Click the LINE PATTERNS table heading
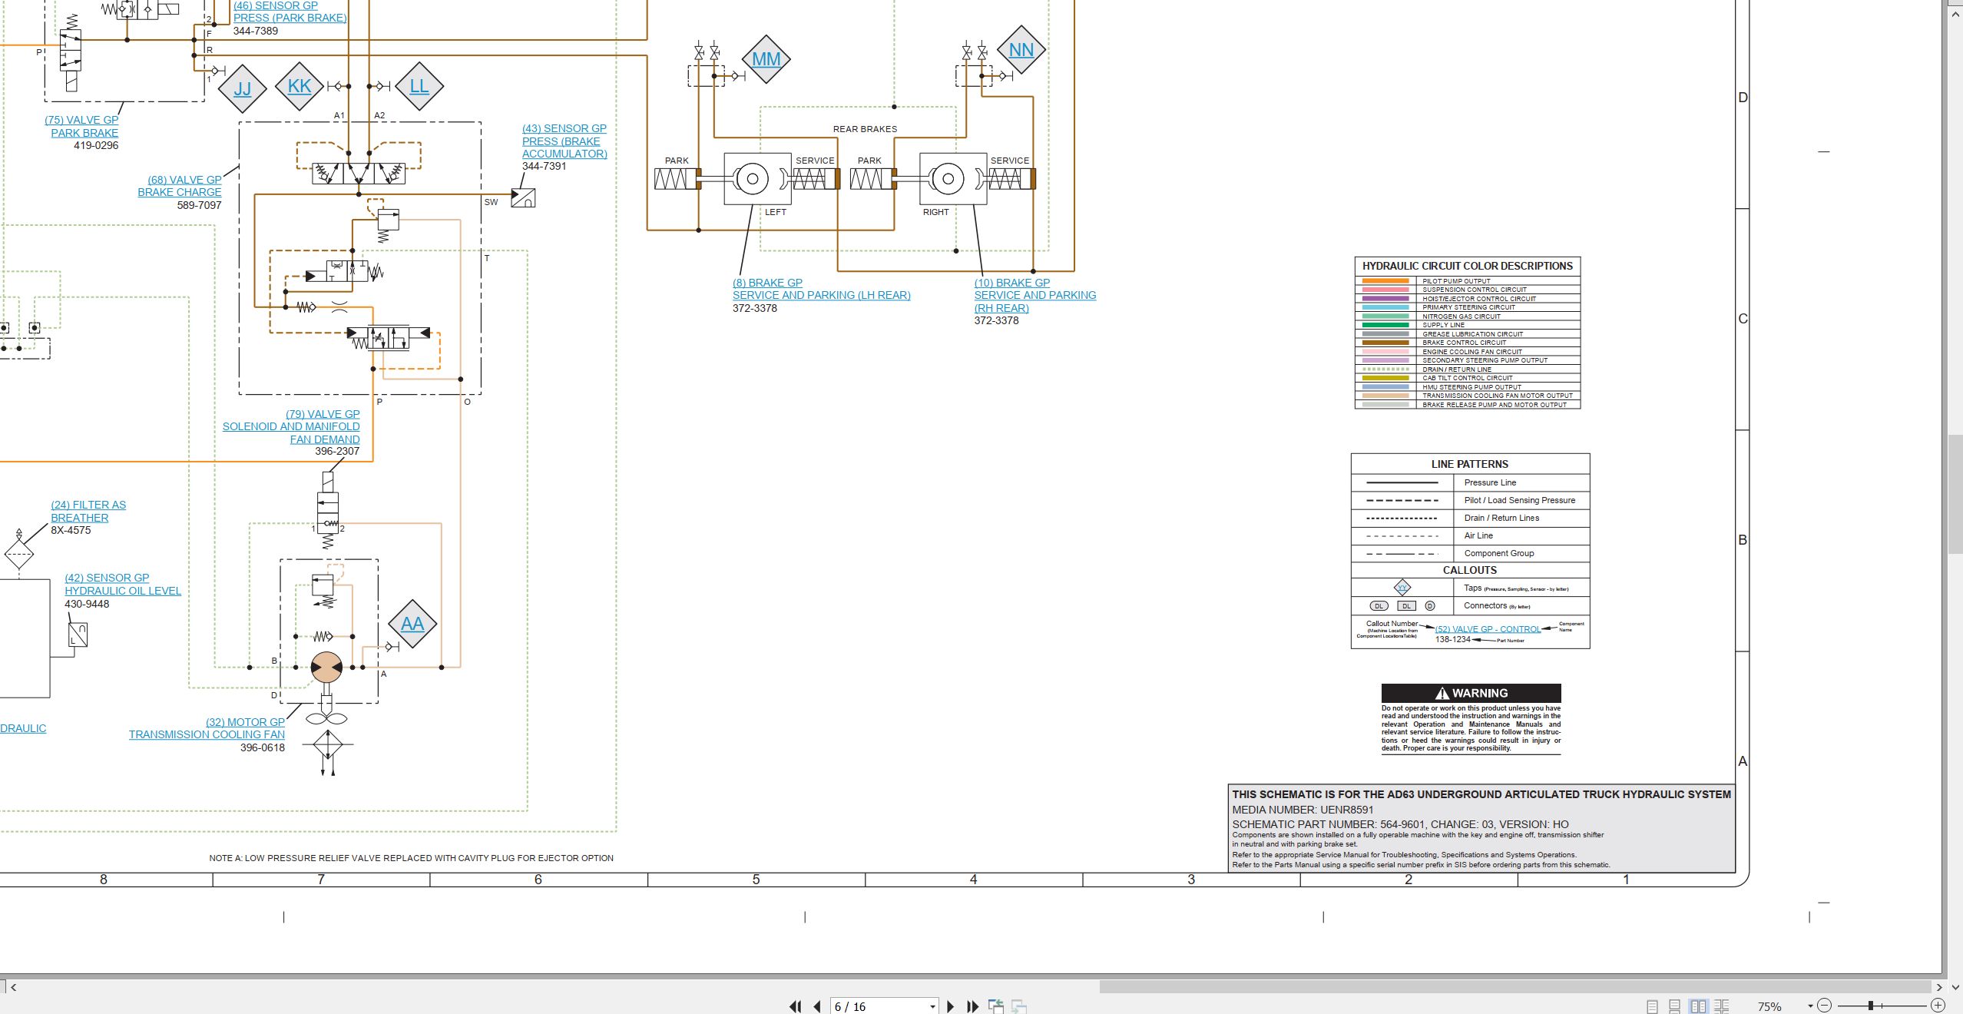Screen dimensions: 1963x1014 coord(1469,464)
